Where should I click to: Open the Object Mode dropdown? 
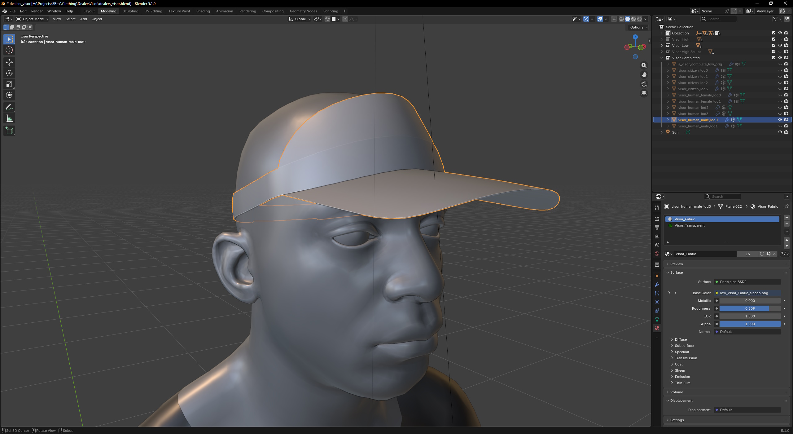coord(33,19)
